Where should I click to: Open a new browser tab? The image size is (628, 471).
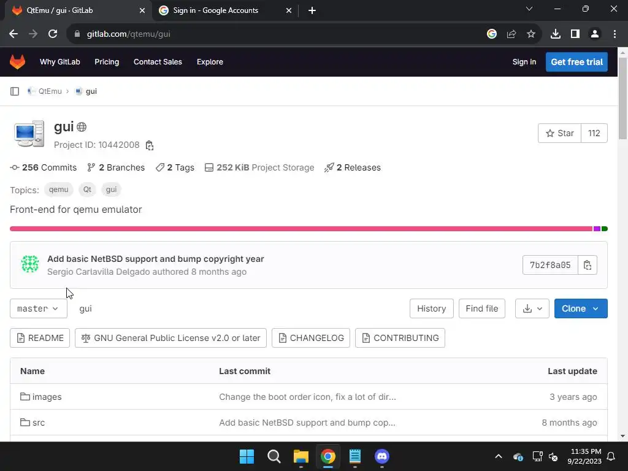(x=312, y=10)
